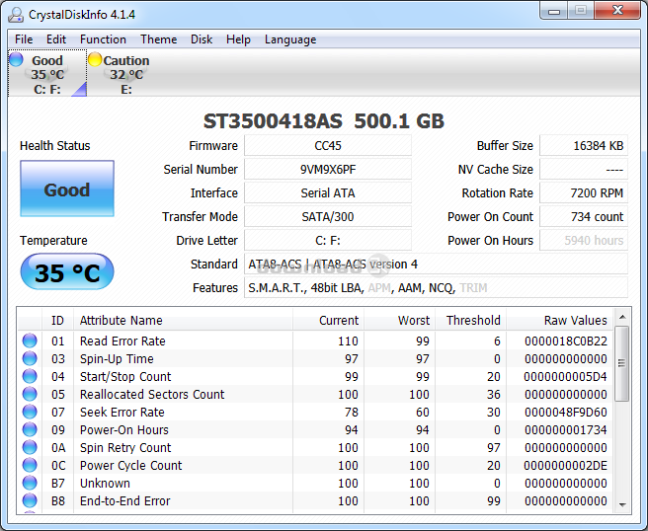
Task: Select the Good C: F: disk tab
Action: tap(47, 73)
